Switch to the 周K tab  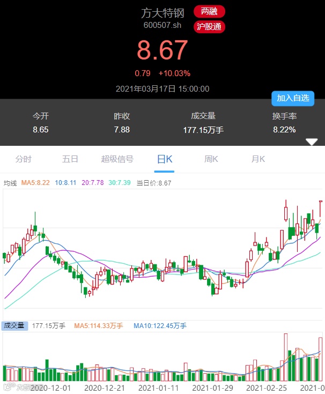[211, 159]
